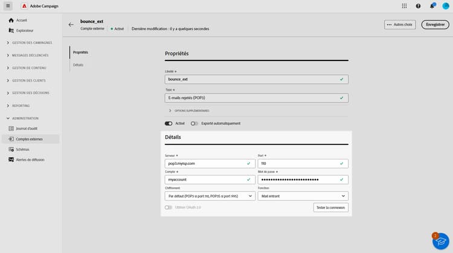Switch to the Détails tab
Image resolution: width=453 pixels, height=253 pixels.
(78, 65)
